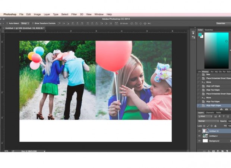The height and width of the screenshot is (168, 231).
Task: Hide the Background layer
Action: (199, 141)
